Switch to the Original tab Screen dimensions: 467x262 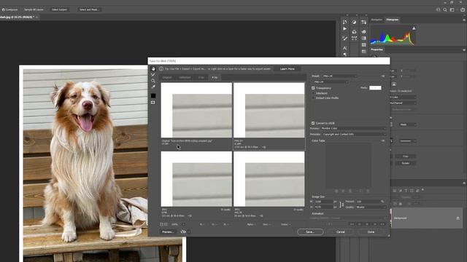167,77
